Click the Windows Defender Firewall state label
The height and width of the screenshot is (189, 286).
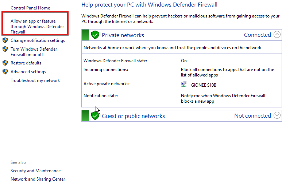[x=115, y=60]
